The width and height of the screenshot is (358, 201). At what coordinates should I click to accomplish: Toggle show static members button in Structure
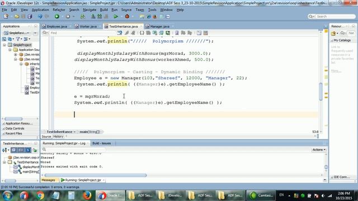[x=28, y=150]
